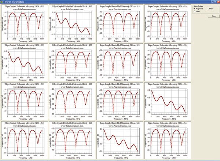Click the S33 magnitude plot
This screenshot has height=161, width=220.
pyautogui.click(x=121, y=102)
